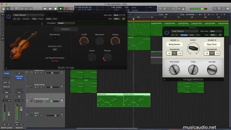Start playback with the green Play button
Image resolution: width=231 pixels, height=130 pixels.
[61, 9]
